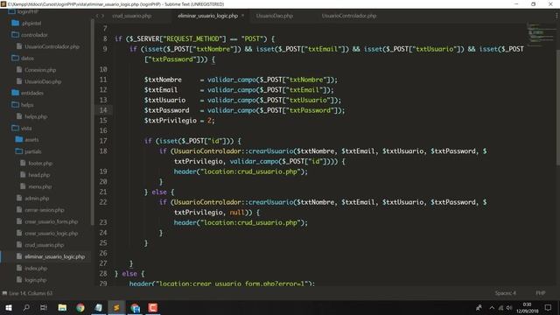Screen dimensions: 560x315
Task: Open footer.php in partials folder
Action: click(x=40, y=164)
